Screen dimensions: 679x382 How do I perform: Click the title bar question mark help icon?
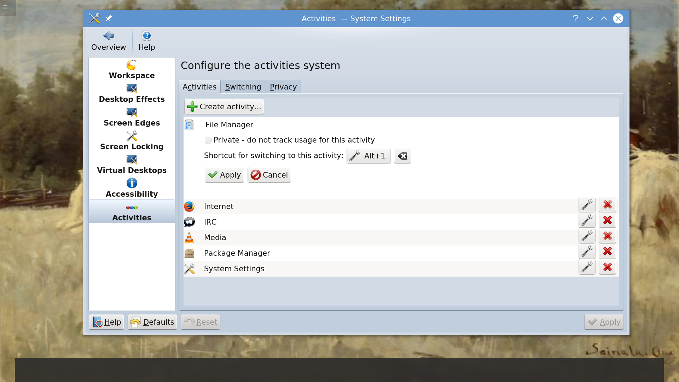576,18
